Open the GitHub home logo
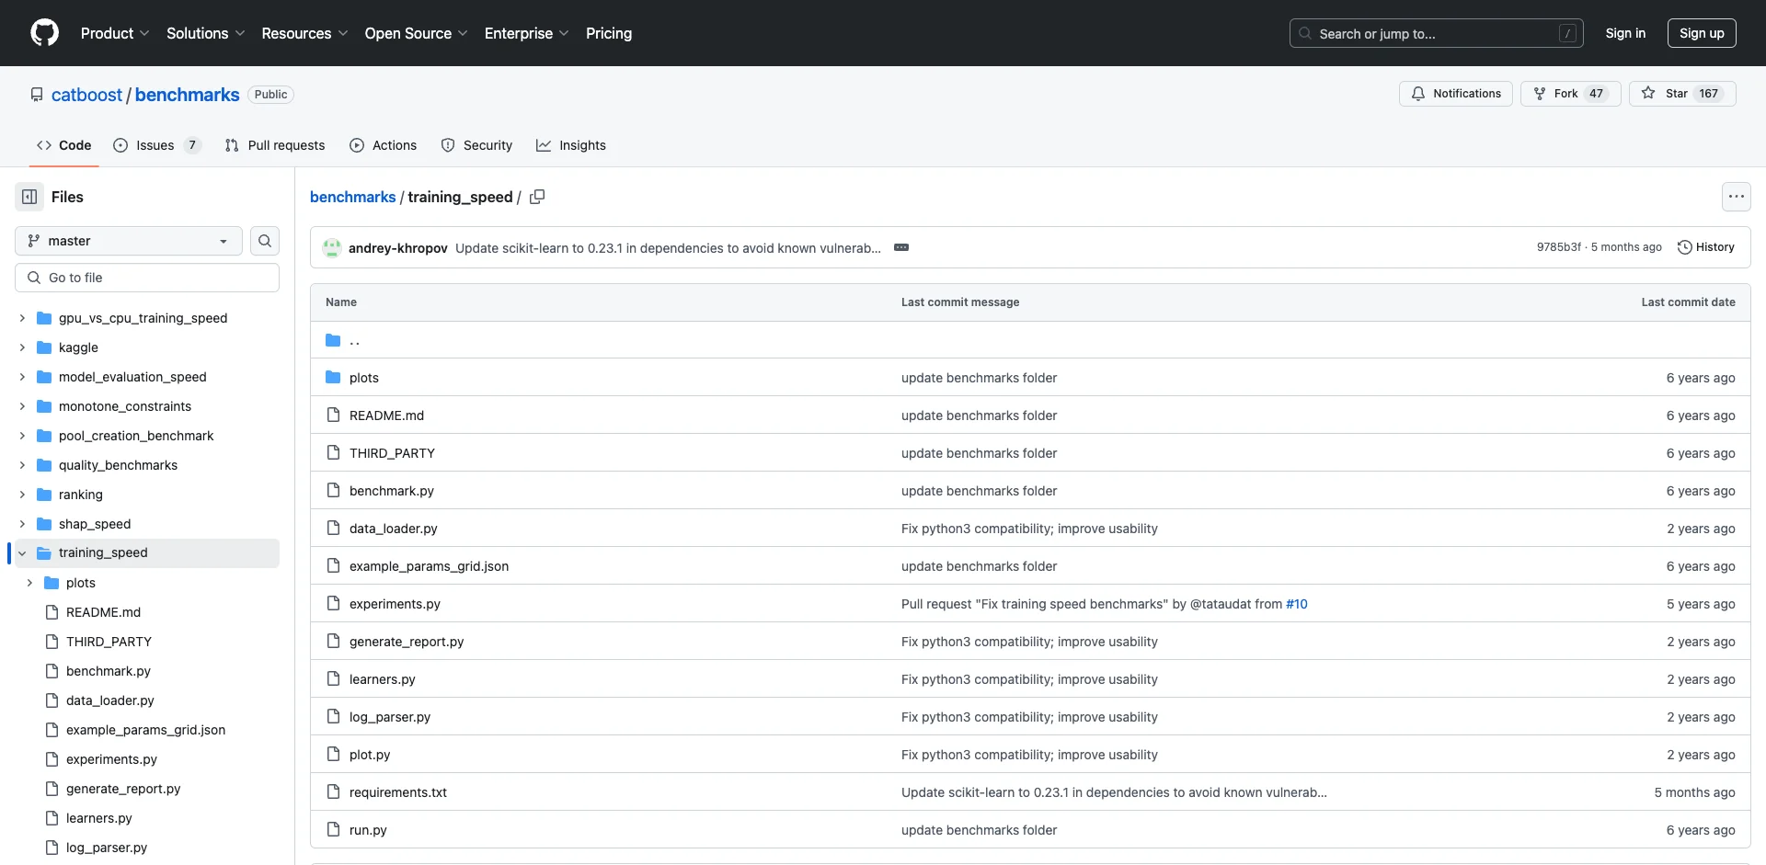The height and width of the screenshot is (865, 1766). pyautogui.click(x=44, y=33)
